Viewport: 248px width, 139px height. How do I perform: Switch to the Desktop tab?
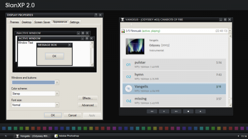pyautogui.click(x=26, y=22)
